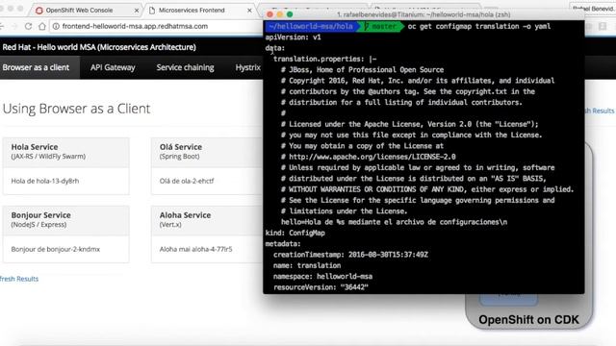This screenshot has height=346, width=616.
Task: Close the OpenShift Web Console tab
Action: pos(137,11)
